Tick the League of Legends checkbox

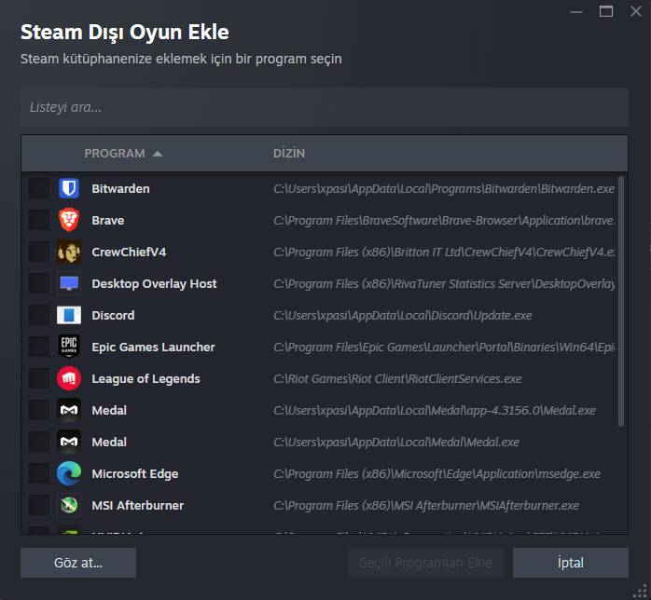pos(39,378)
